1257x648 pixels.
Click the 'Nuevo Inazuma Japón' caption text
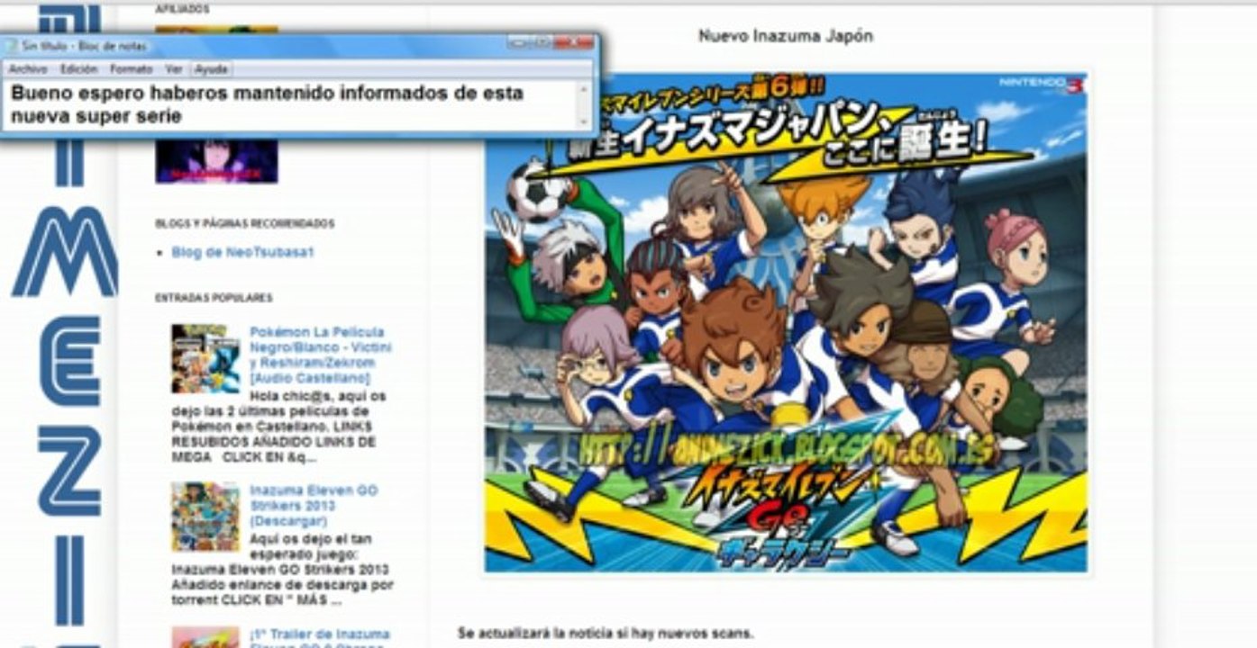(786, 36)
